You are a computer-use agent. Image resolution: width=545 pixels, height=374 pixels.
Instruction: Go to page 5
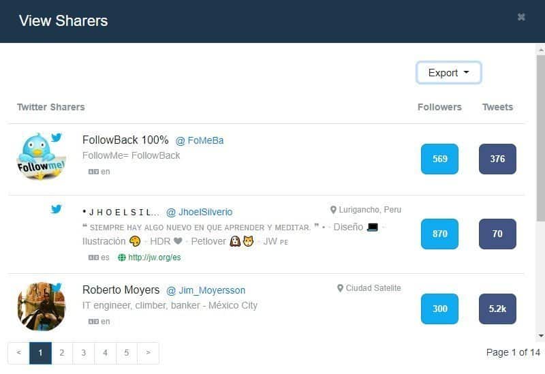tap(127, 353)
